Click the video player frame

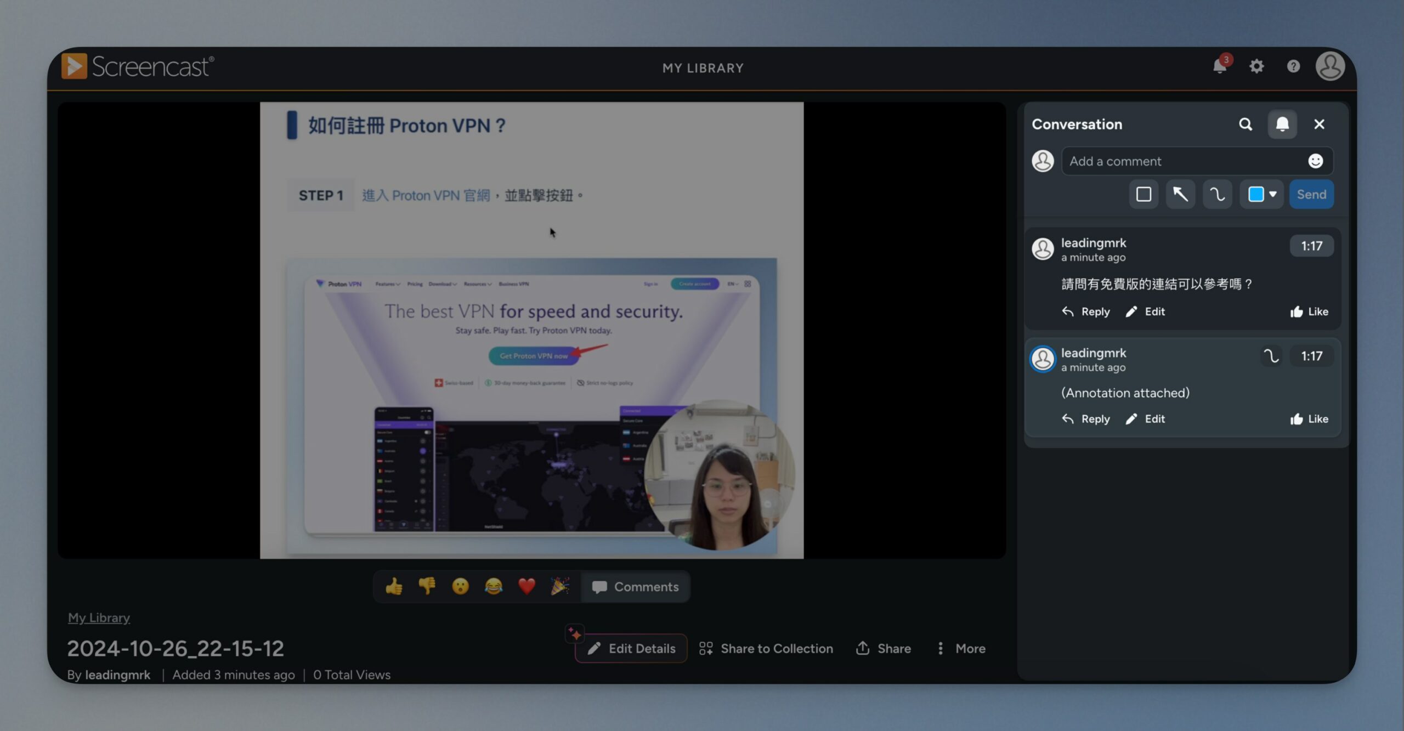(531, 330)
